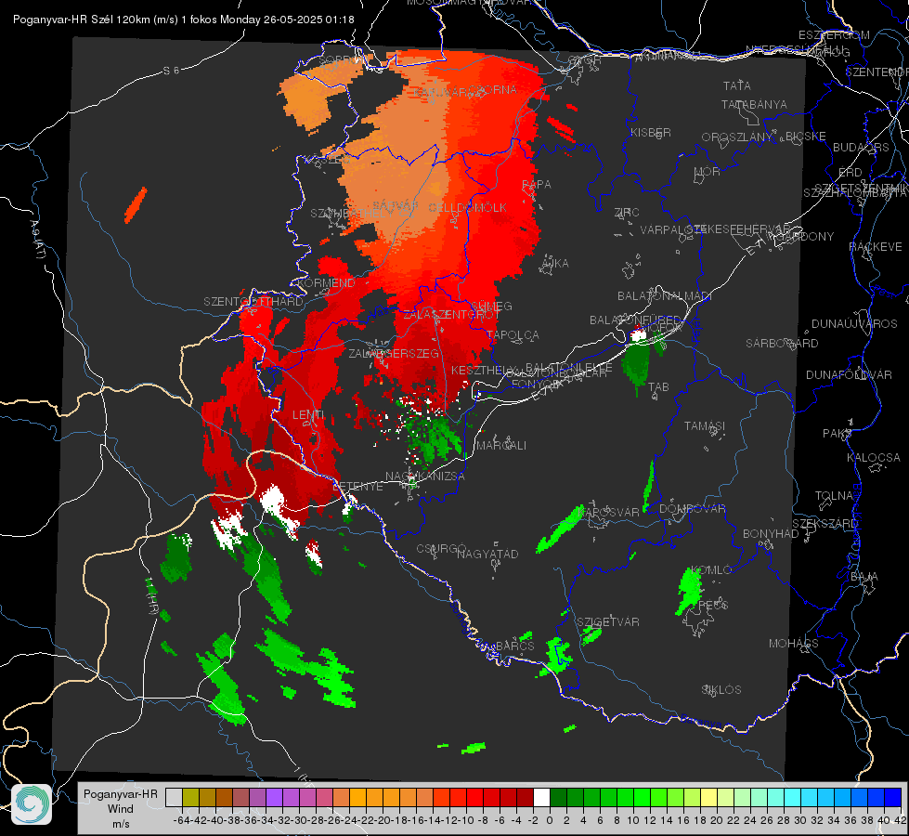909x836 pixels.
Task: Click the TAPOLCA town label
Action: click(x=513, y=334)
